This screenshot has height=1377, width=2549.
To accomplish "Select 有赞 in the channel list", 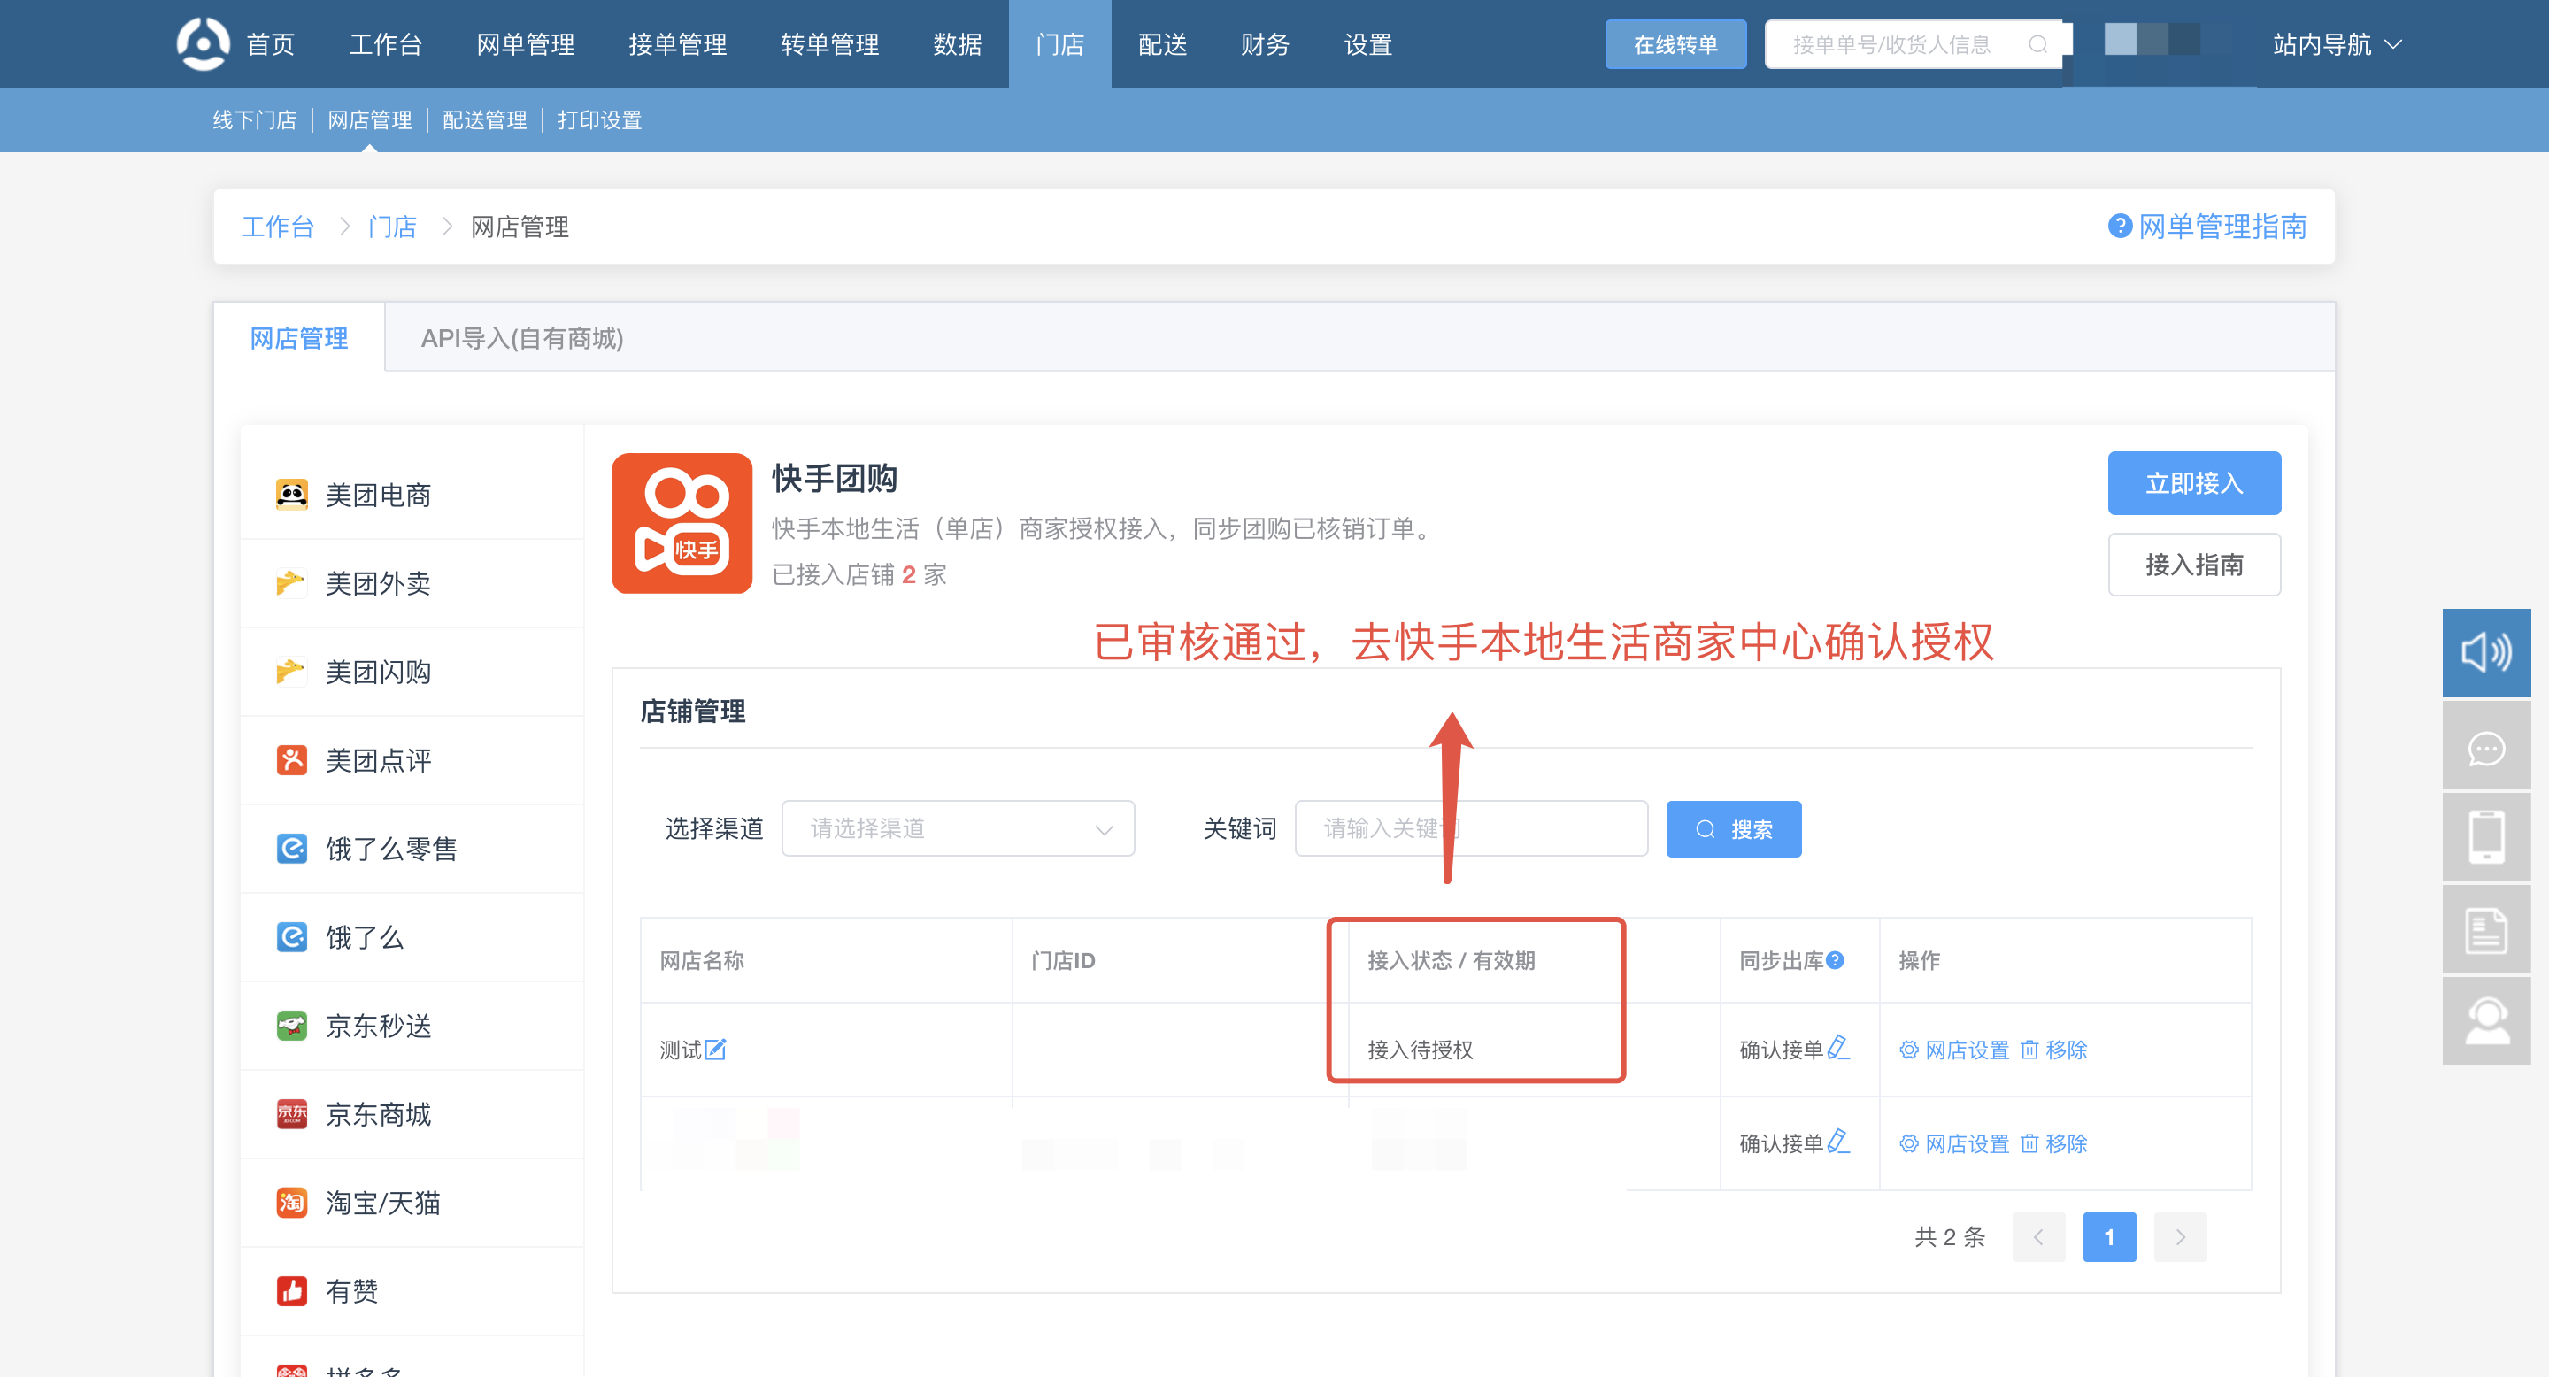I will tap(412, 1292).
